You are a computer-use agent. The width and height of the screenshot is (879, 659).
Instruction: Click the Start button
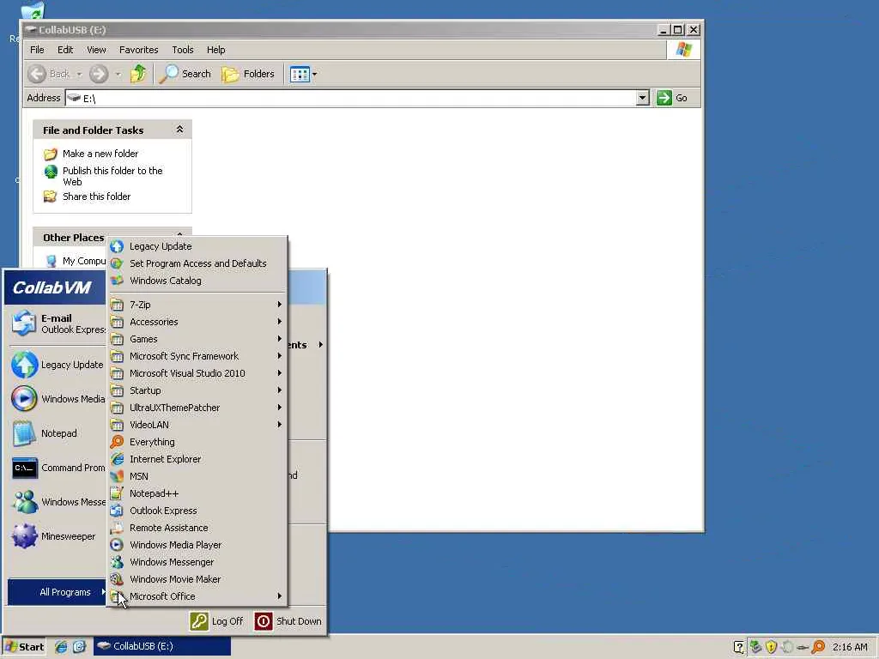click(x=24, y=647)
